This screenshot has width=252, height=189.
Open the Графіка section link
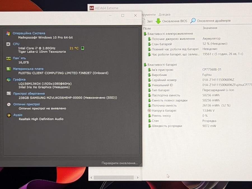click(19, 79)
